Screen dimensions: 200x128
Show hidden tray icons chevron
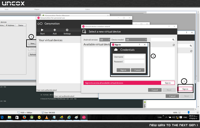(x=166, y=117)
